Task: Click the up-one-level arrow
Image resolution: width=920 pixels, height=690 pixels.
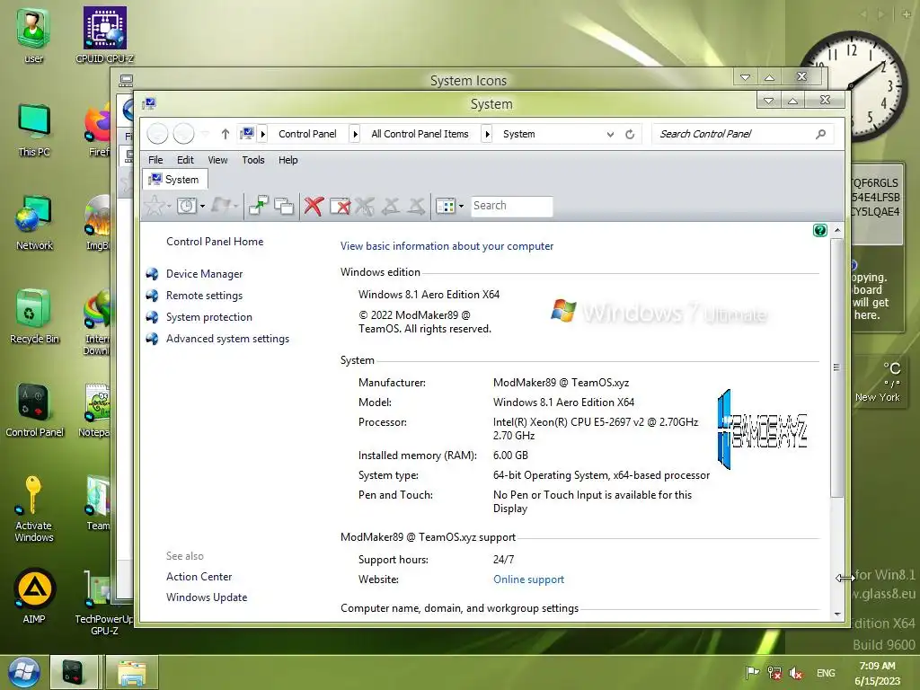Action: [225, 135]
